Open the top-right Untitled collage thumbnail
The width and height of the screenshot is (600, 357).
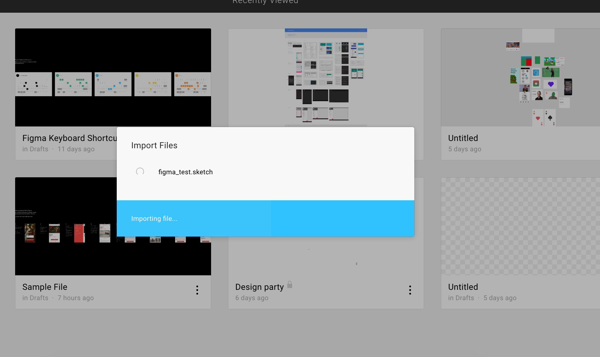pos(520,77)
